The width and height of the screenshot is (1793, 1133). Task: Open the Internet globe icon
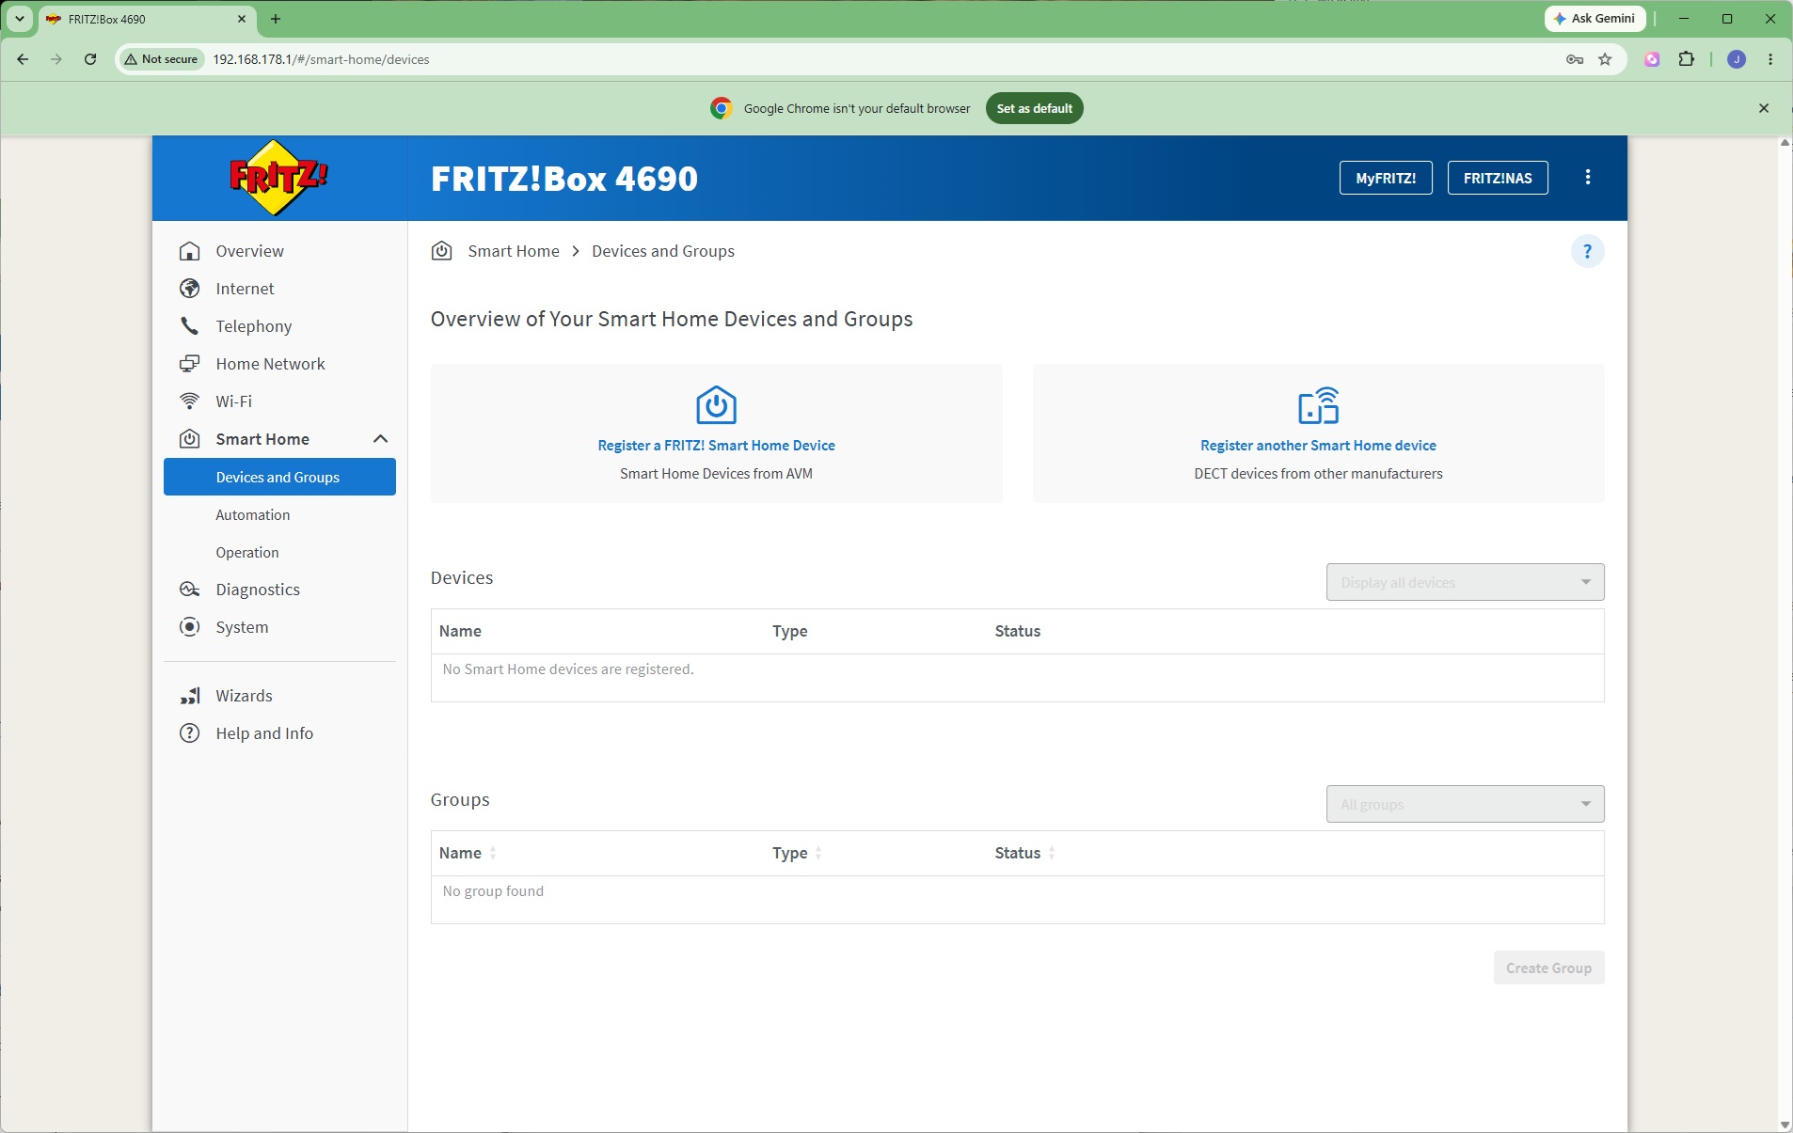point(190,289)
